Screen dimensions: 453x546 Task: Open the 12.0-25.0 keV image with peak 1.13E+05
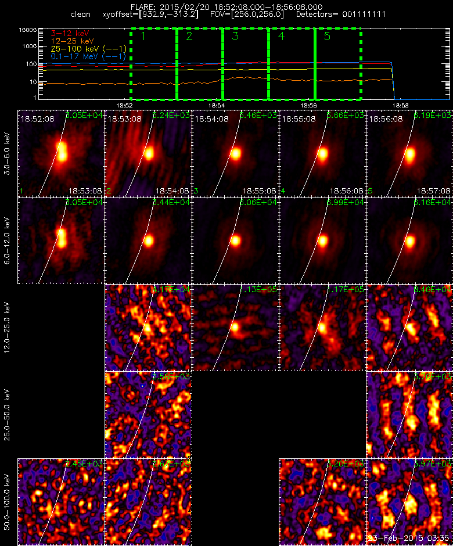coord(235,328)
